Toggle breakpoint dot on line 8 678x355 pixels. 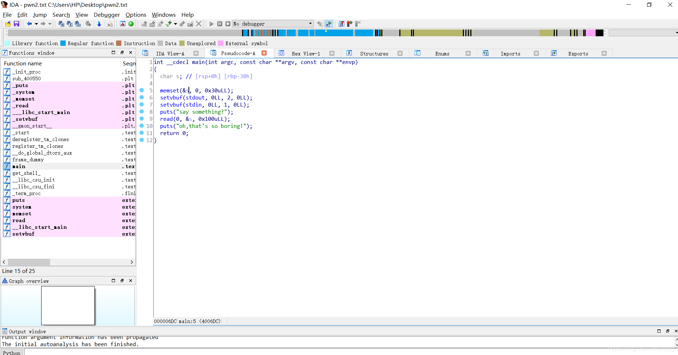142,112
